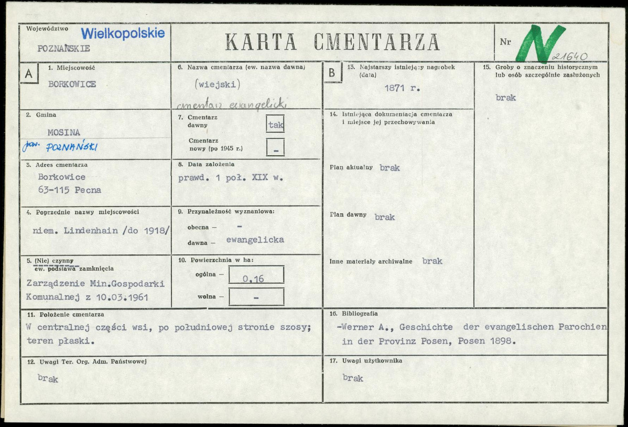Image resolution: width=628 pixels, height=427 pixels.
Task: Click the word 'ewangelicka'
Action: pos(255,240)
